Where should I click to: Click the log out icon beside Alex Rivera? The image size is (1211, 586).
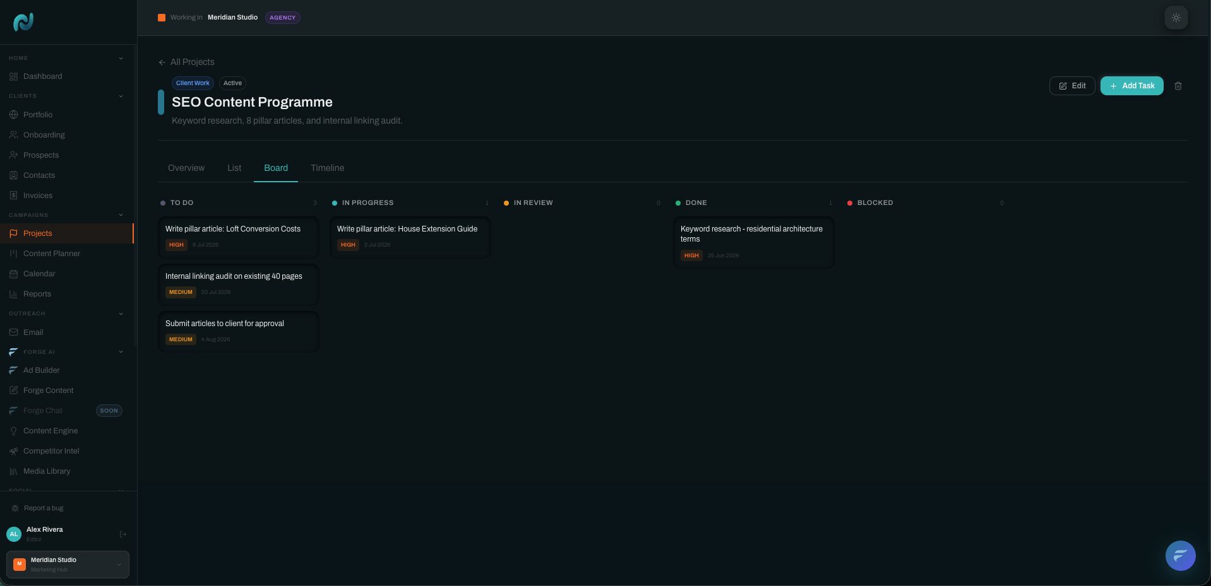123,534
